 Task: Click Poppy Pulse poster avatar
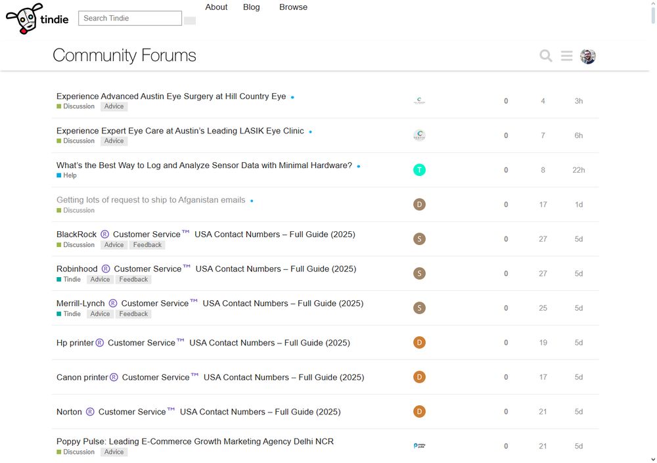click(x=419, y=446)
